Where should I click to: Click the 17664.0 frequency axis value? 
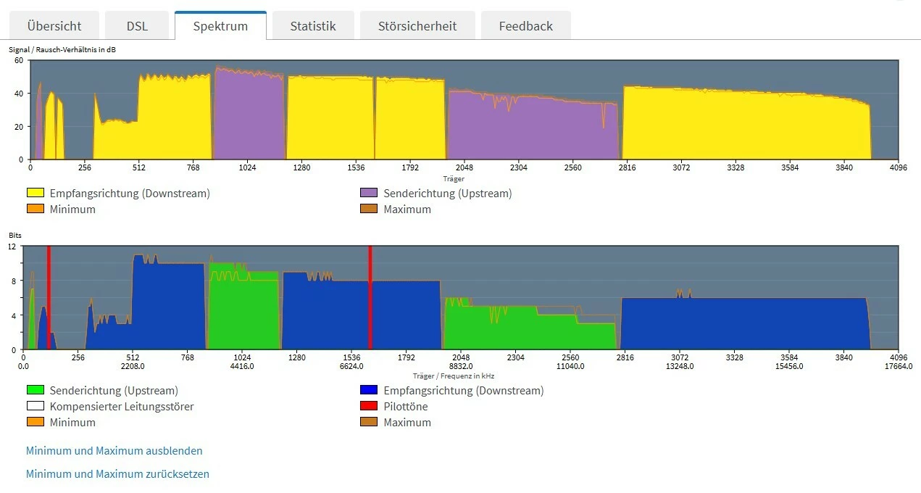(x=899, y=366)
